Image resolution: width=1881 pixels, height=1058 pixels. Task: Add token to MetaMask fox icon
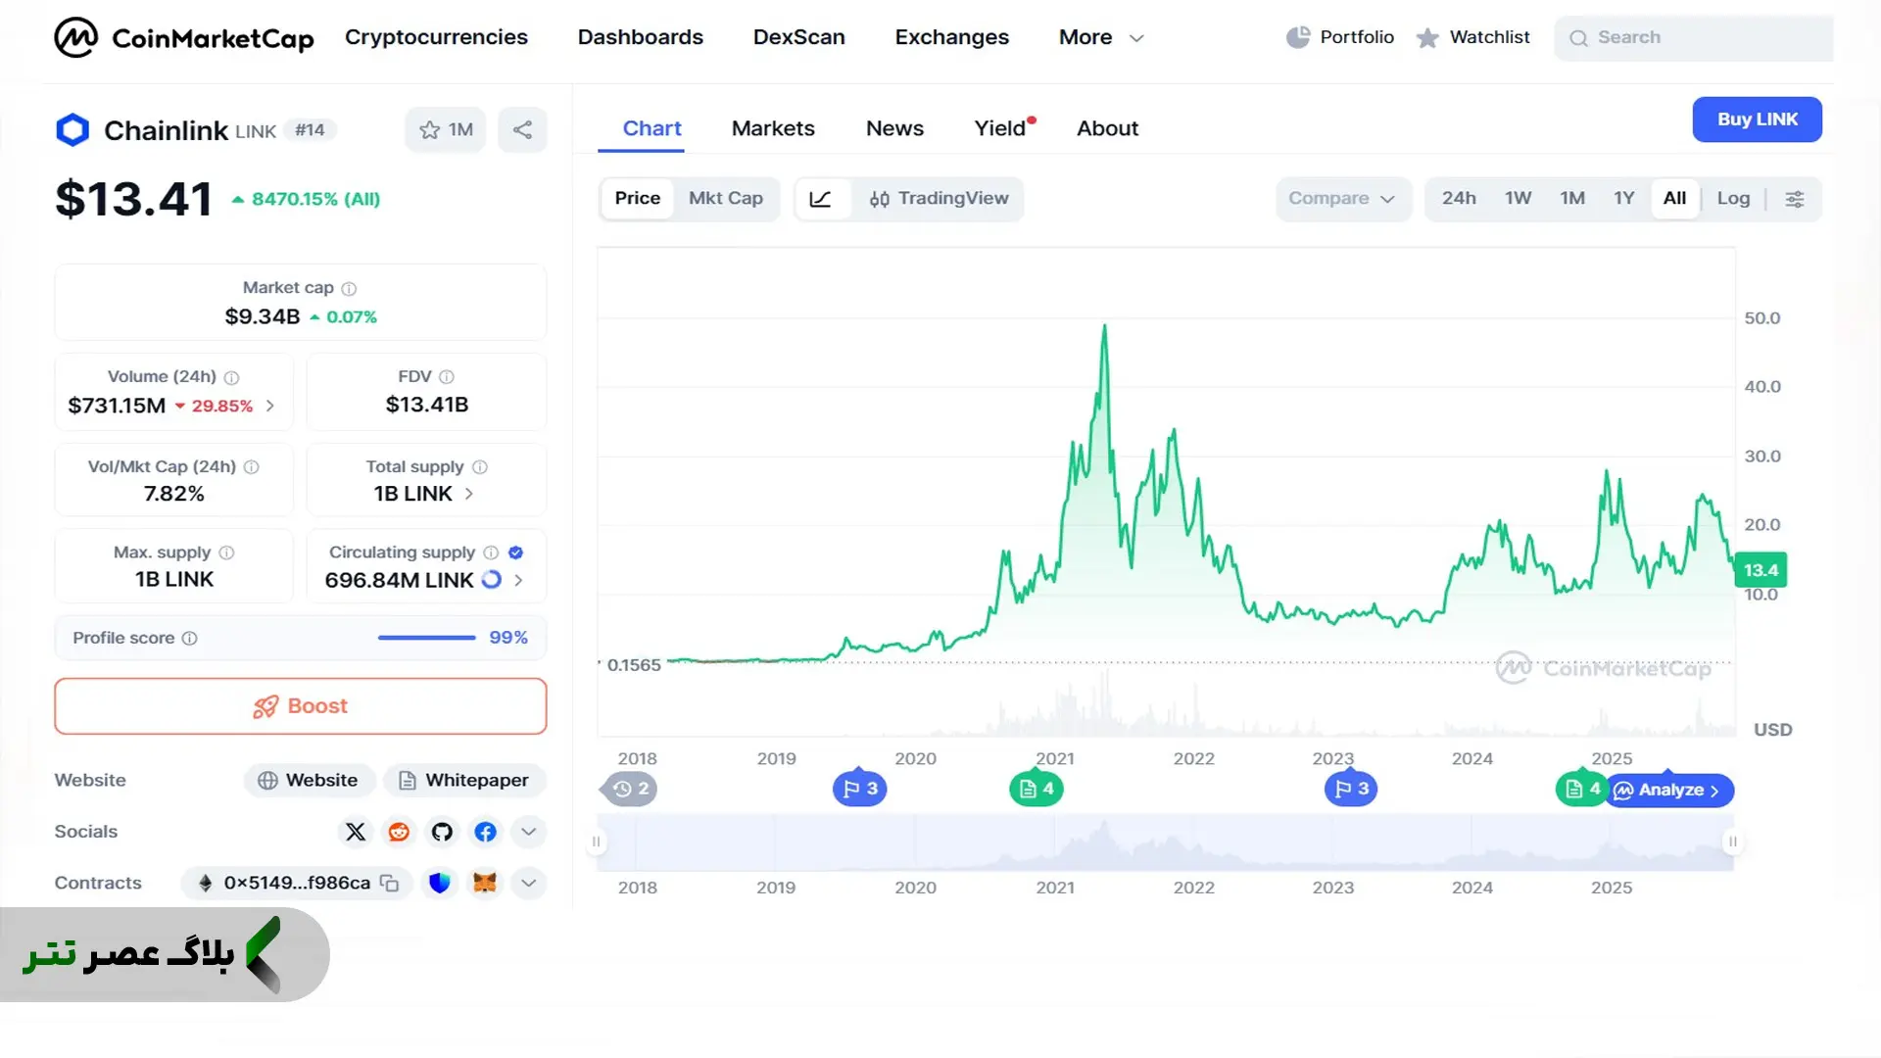[485, 884]
